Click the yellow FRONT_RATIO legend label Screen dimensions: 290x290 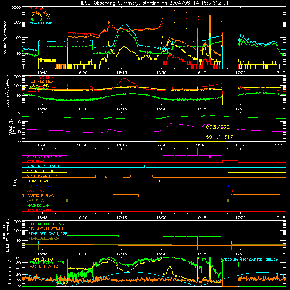[x=41, y=259]
